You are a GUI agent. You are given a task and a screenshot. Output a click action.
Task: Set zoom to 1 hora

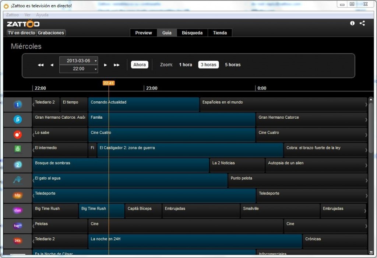coord(186,65)
